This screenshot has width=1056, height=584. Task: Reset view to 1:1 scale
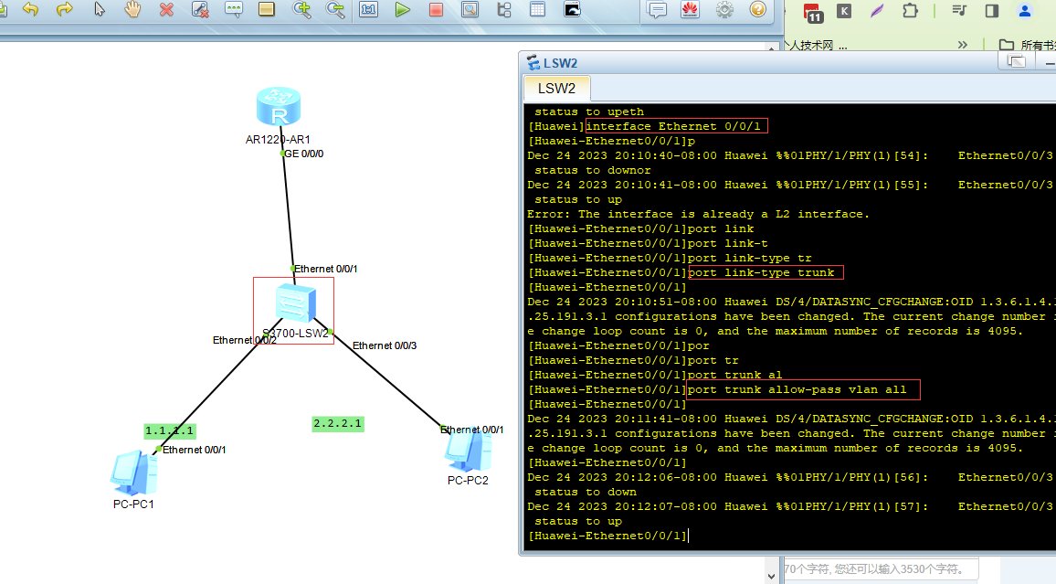[x=368, y=9]
